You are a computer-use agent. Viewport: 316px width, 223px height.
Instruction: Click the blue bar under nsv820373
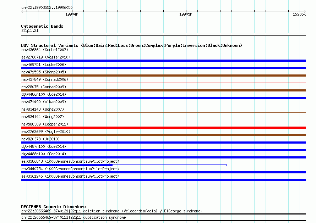(x=163, y=143)
